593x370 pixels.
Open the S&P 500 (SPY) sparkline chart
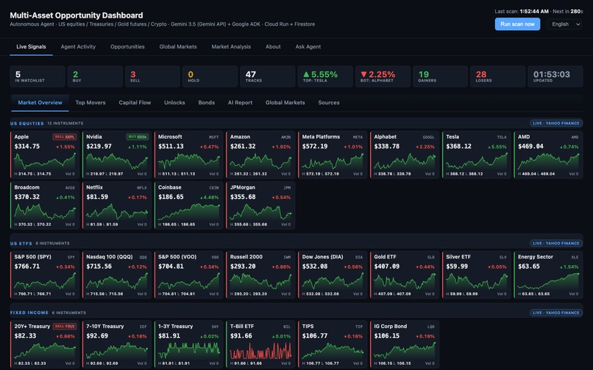tap(45, 282)
